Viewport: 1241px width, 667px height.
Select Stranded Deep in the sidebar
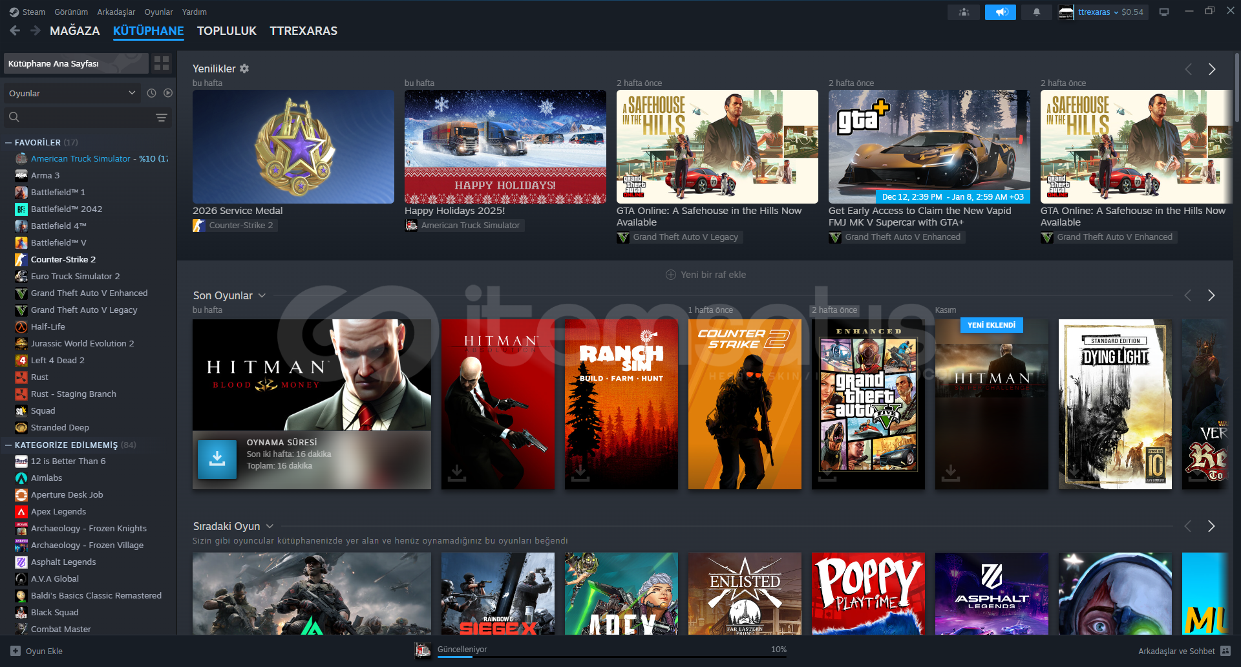(60, 427)
